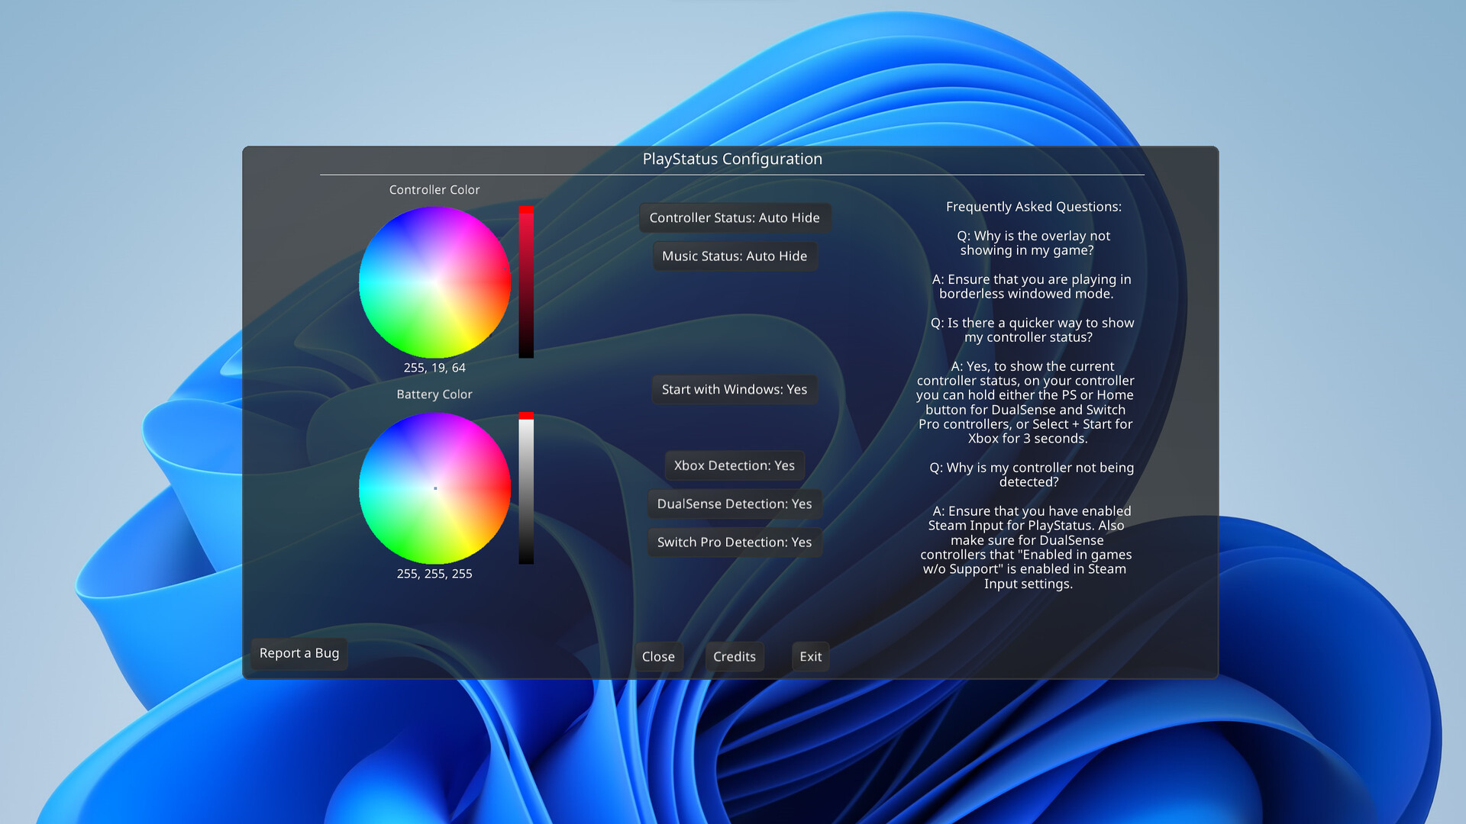Close the configuration panel with the Close button
Viewport: 1466px width, 824px height.
(x=658, y=657)
